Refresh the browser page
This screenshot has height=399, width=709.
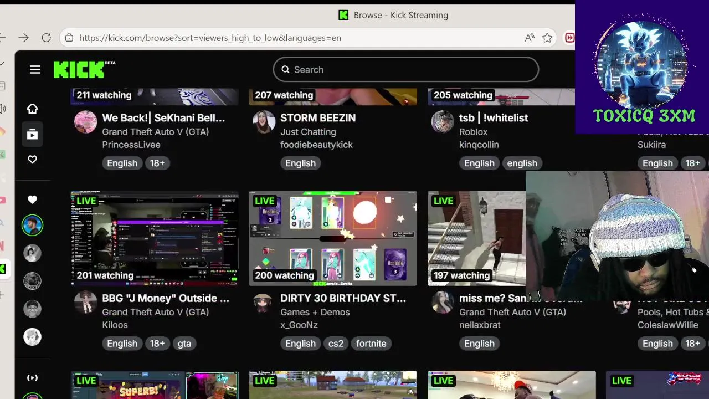47,38
